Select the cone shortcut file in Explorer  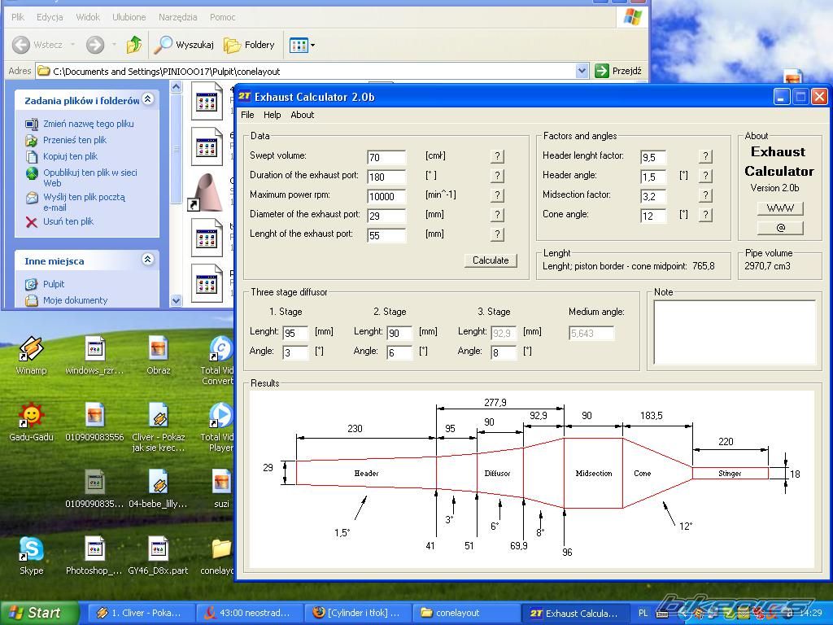click(206, 192)
